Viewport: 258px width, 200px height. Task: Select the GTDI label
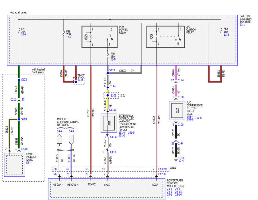pos(173,168)
